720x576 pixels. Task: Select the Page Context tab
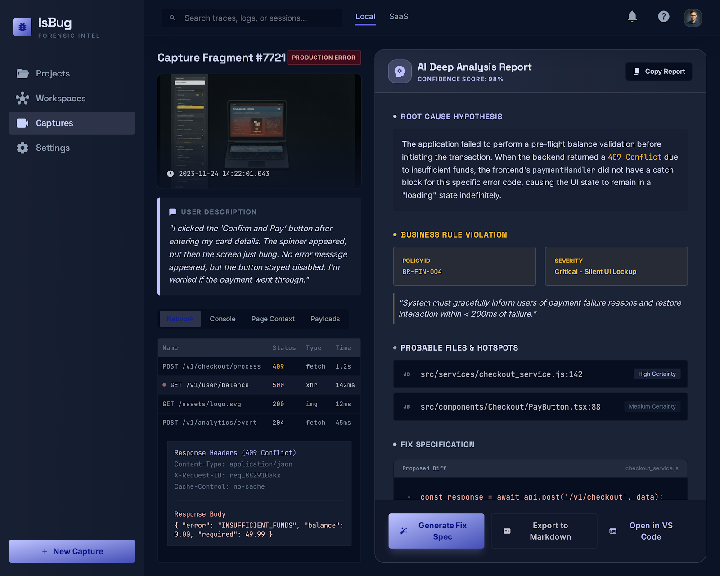pos(273,319)
